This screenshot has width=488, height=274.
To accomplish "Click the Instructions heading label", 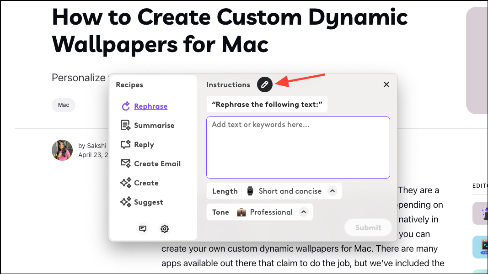I will pos(228,85).
